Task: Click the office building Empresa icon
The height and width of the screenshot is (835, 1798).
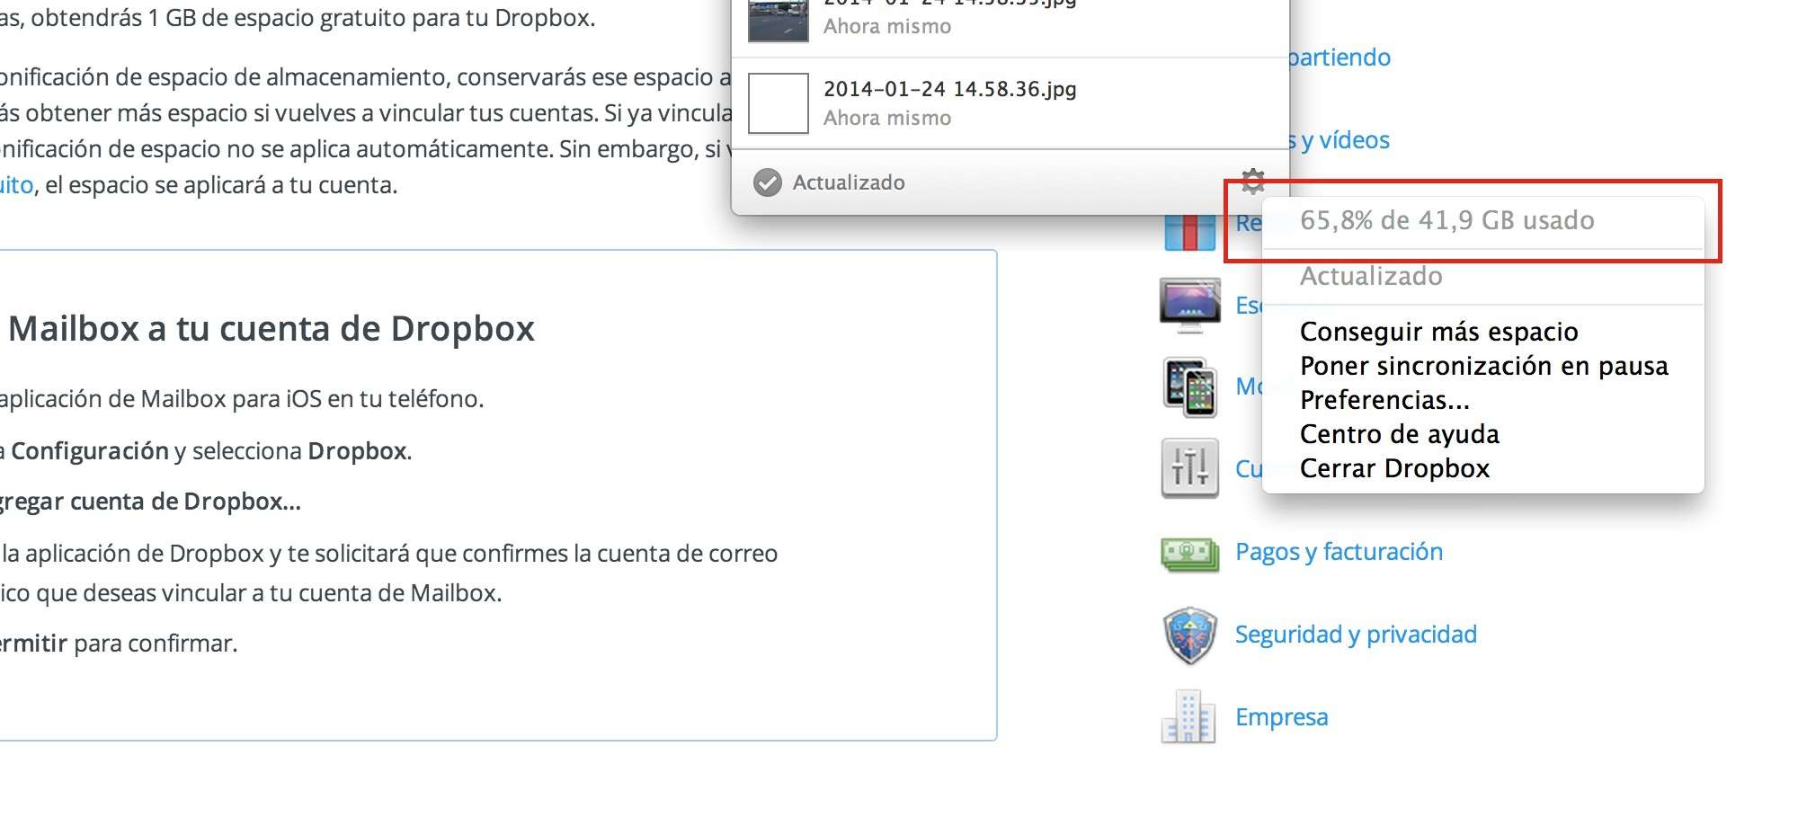Action: click(x=1188, y=716)
